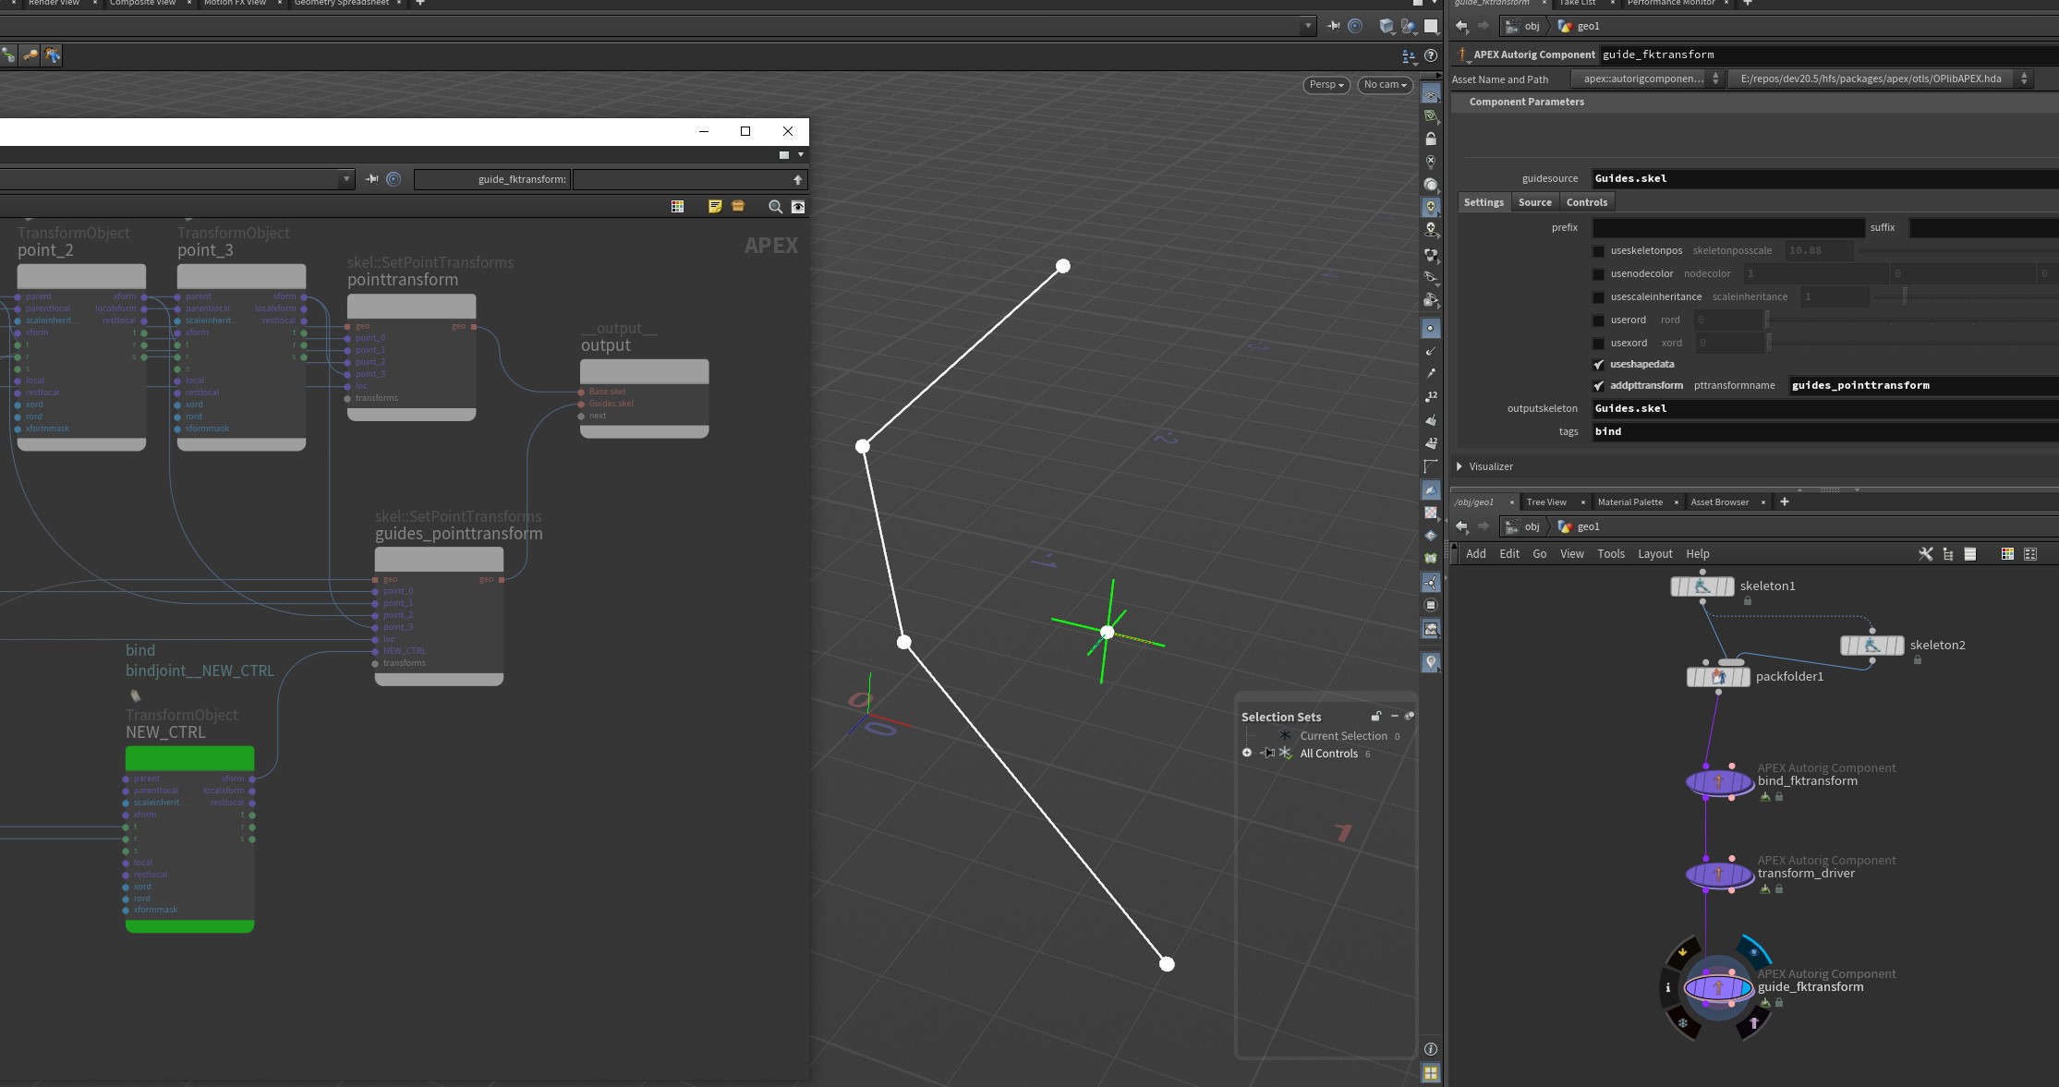Switch to the Controls tab
Screen dimensions: 2059x1087
point(1586,202)
